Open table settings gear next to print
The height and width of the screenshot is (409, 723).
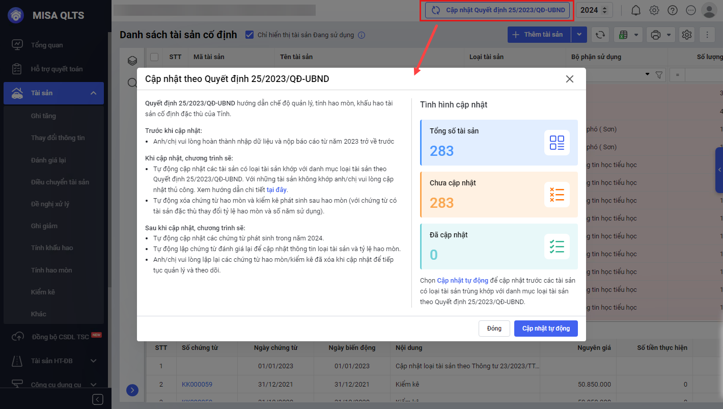687,35
